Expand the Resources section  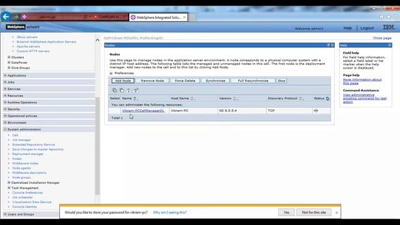[5, 96]
